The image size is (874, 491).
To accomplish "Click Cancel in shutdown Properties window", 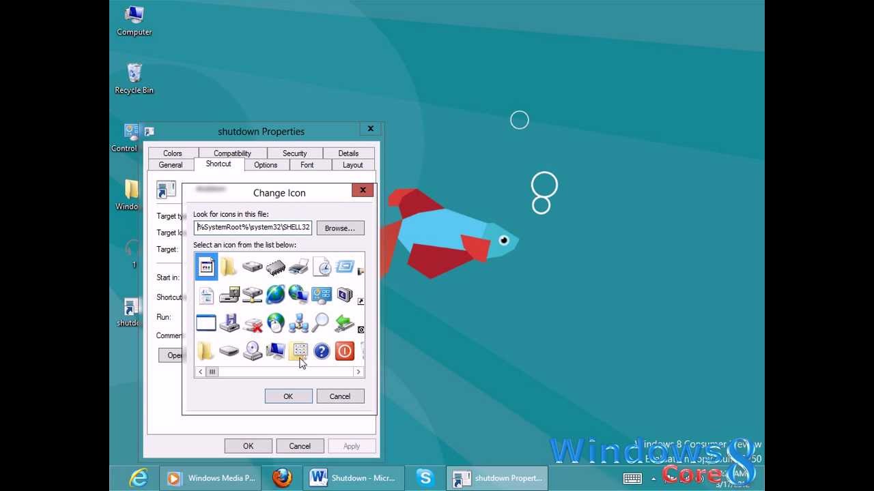I will 300,446.
